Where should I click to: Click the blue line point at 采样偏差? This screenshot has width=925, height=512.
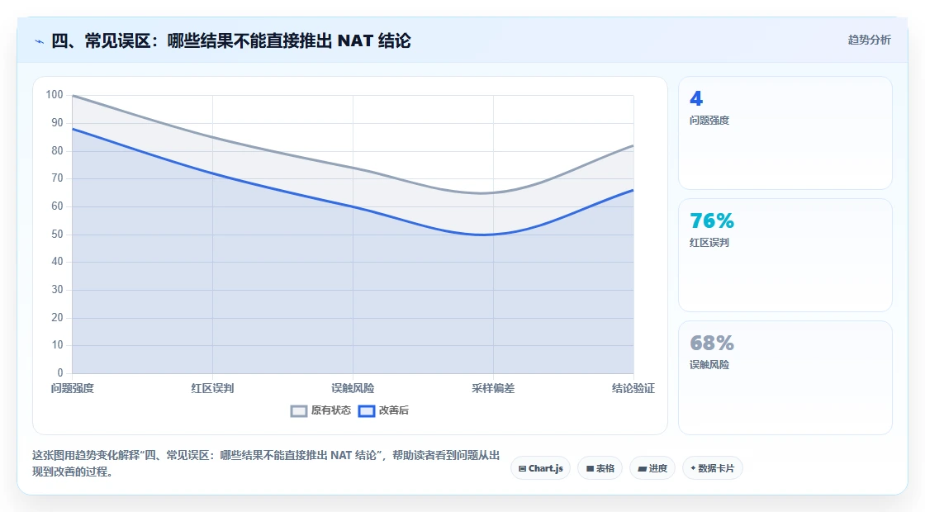coord(493,235)
